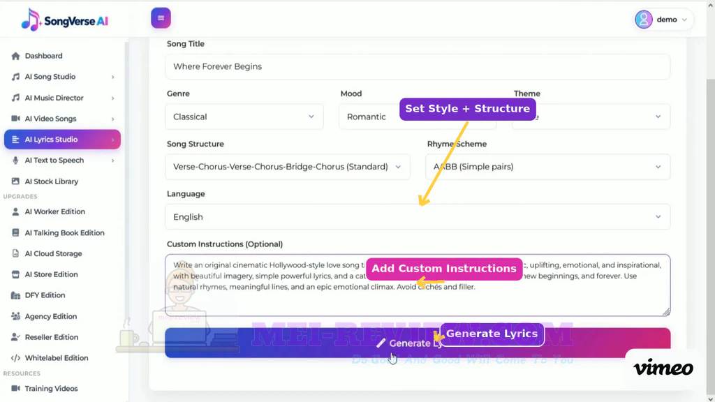Open the Language dropdown showing English
715x402 pixels.
pyautogui.click(x=418, y=217)
